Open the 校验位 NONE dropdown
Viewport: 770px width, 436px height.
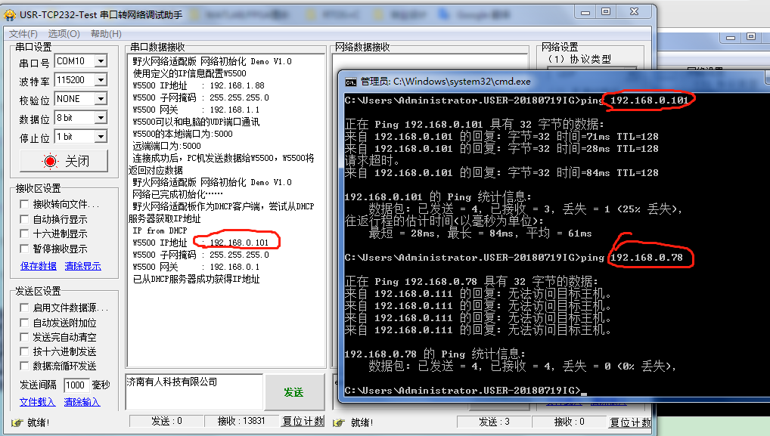pos(102,97)
